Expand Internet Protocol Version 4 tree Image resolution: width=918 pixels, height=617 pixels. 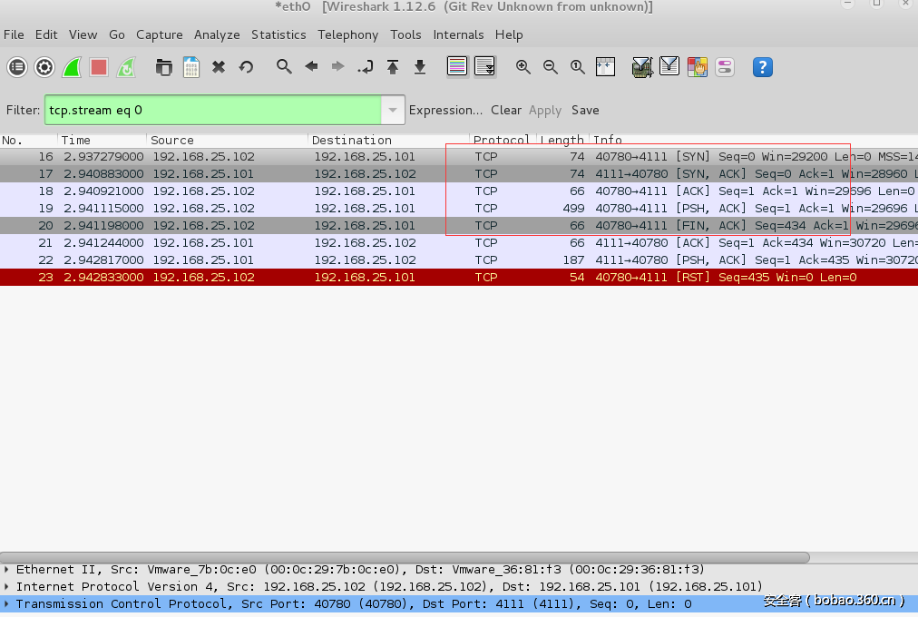[7, 587]
